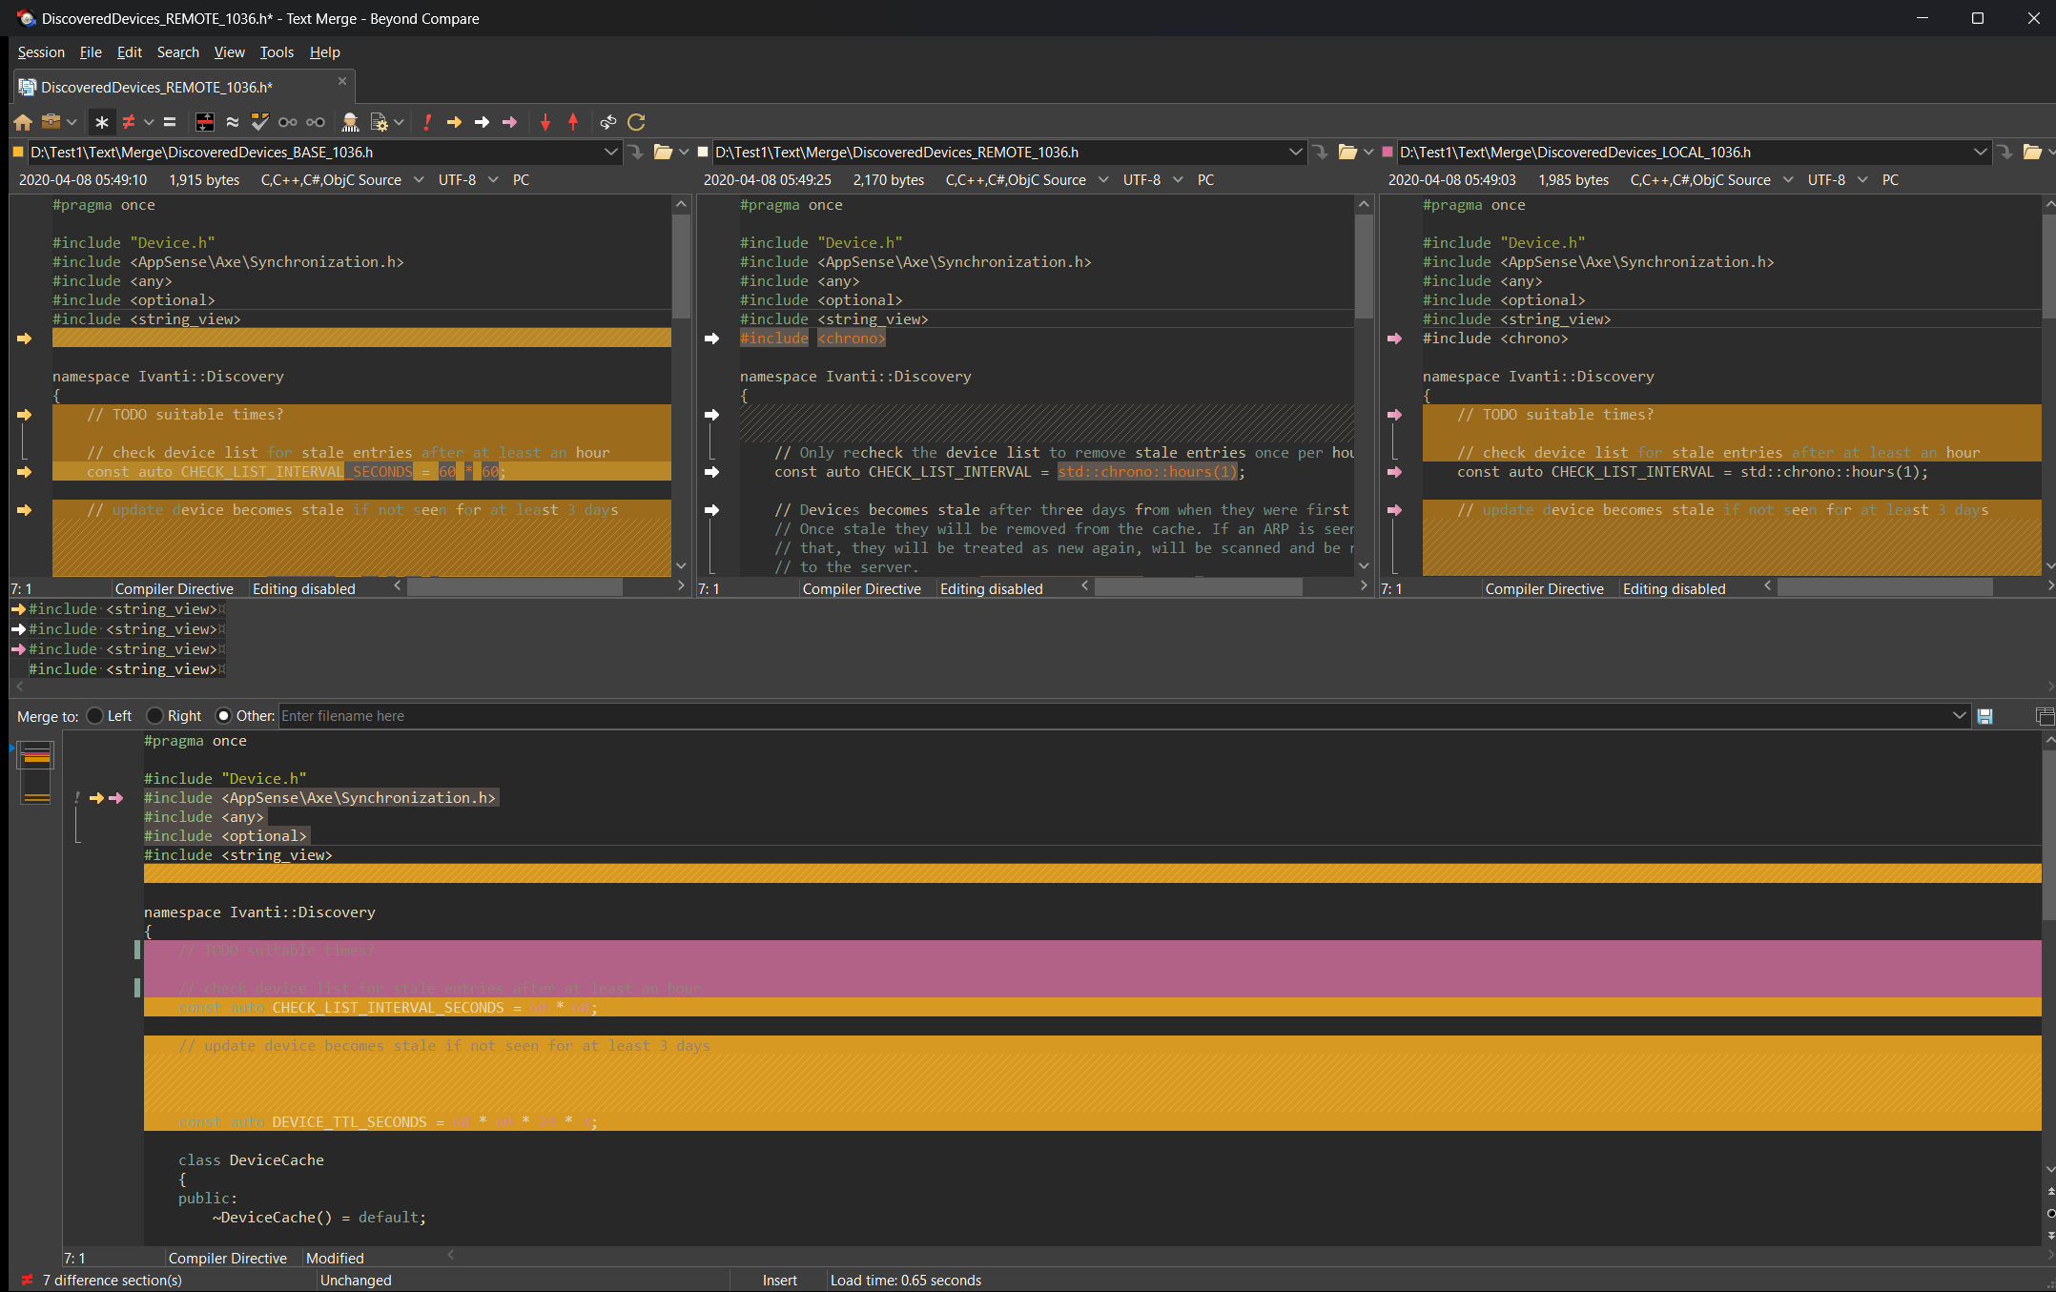The image size is (2056, 1292).
Task: Click the 'Insert' status bar indicator
Action: coord(780,1281)
